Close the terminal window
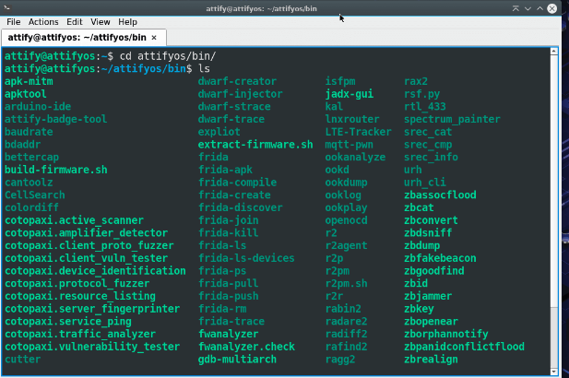 click(552, 8)
